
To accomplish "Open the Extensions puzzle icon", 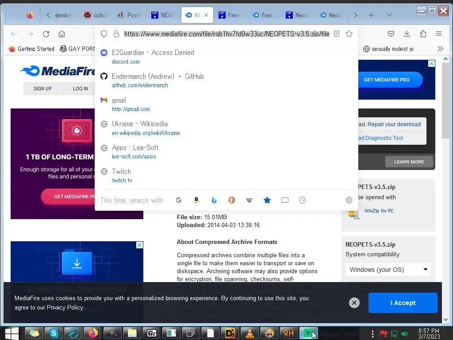I will pyautogui.click(x=423, y=34).
